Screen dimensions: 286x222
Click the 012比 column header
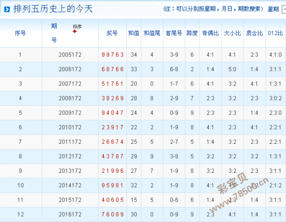[x=276, y=33]
